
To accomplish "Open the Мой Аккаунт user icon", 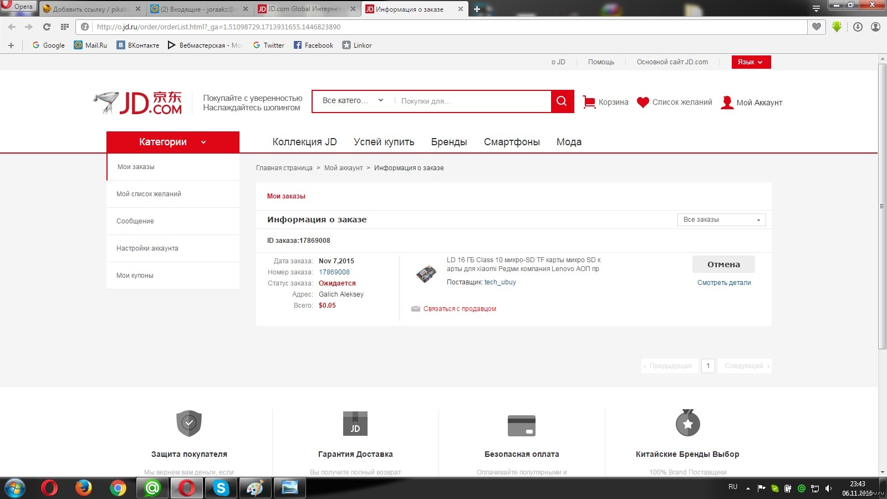I will tap(727, 102).
